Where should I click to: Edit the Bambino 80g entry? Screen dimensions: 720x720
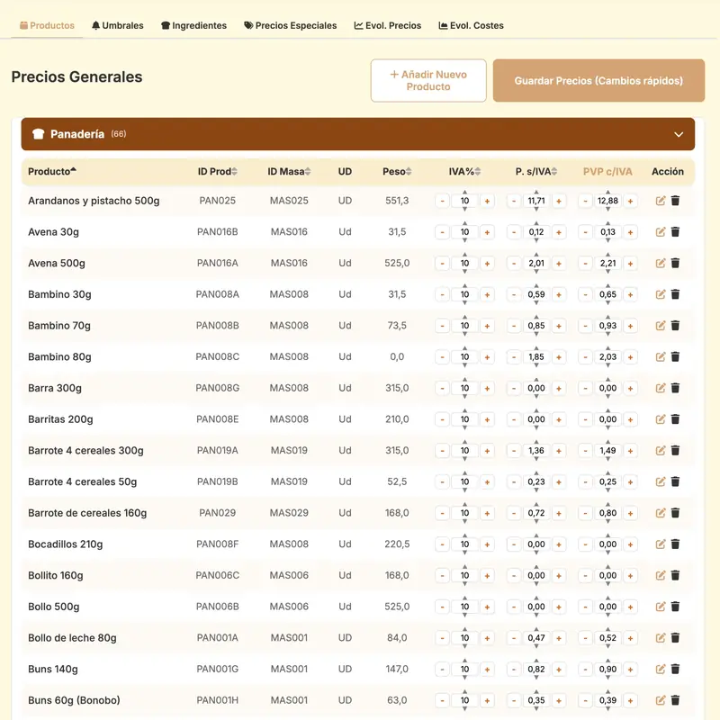[661, 356]
